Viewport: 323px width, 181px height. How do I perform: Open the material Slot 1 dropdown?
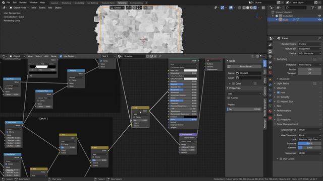pyautogui.click(x=109, y=56)
